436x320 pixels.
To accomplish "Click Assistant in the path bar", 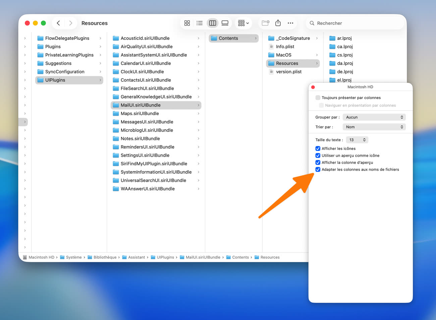I will (136, 257).
